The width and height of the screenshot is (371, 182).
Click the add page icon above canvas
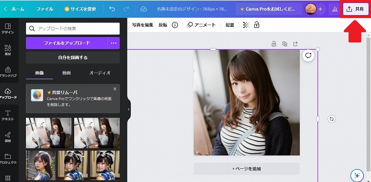(x=295, y=44)
